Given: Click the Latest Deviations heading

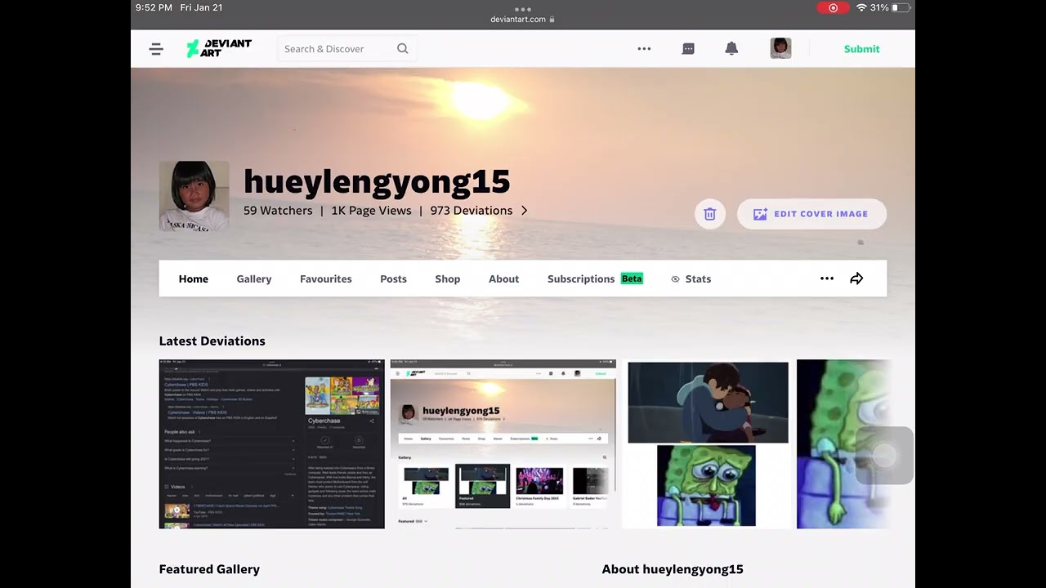Looking at the screenshot, I should tap(212, 341).
